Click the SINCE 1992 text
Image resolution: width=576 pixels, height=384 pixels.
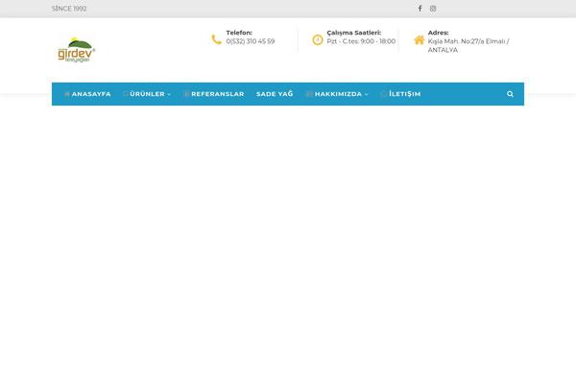point(69,9)
